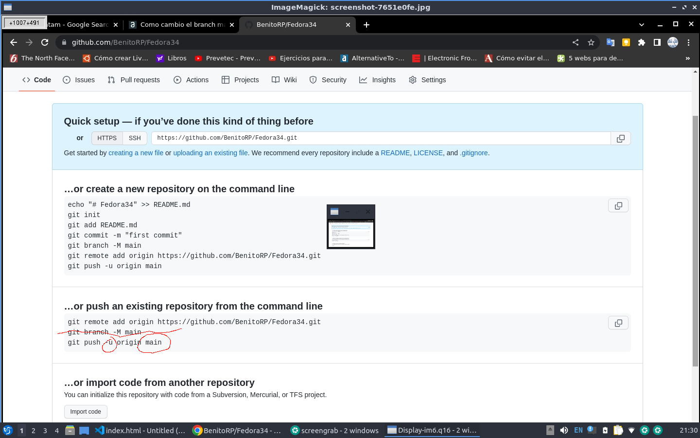The height and width of the screenshot is (438, 700).
Task: Copy the create new repository commands
Action: (x=618, y=206)
